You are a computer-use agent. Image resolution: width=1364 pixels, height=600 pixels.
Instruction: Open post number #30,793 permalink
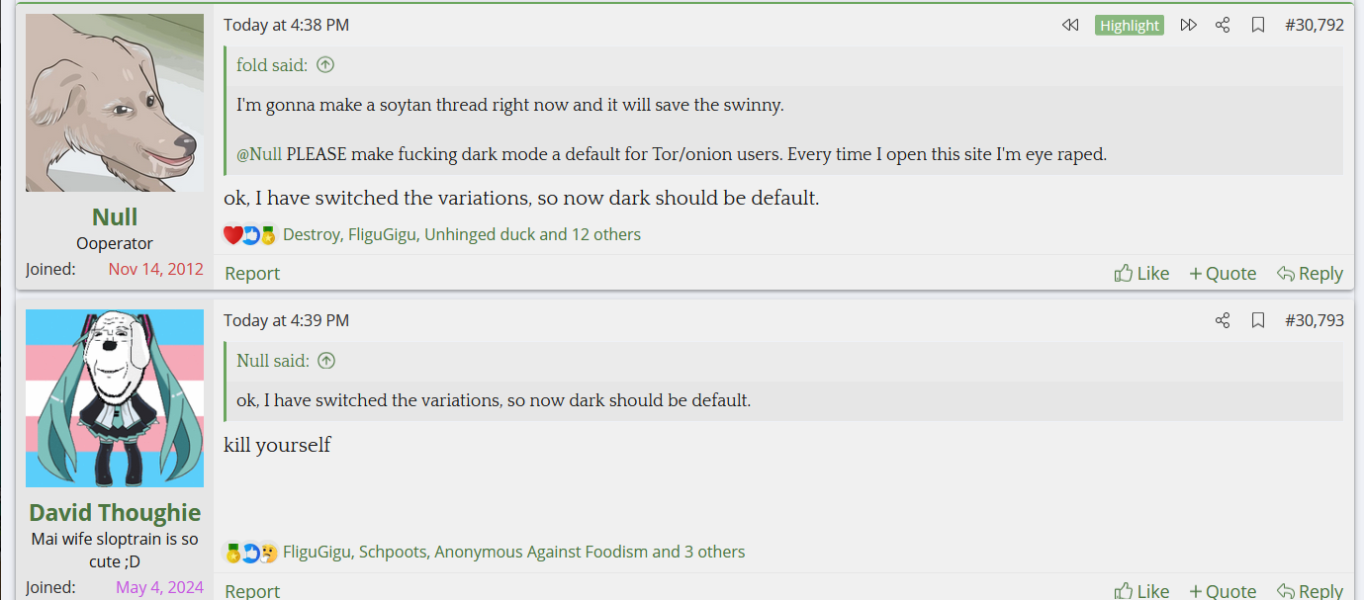(1315, 321)
